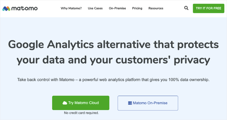The height and width of the screenshot is (120, 227).
Task: Open the search magnifier icon
Action: click(186, 8)
